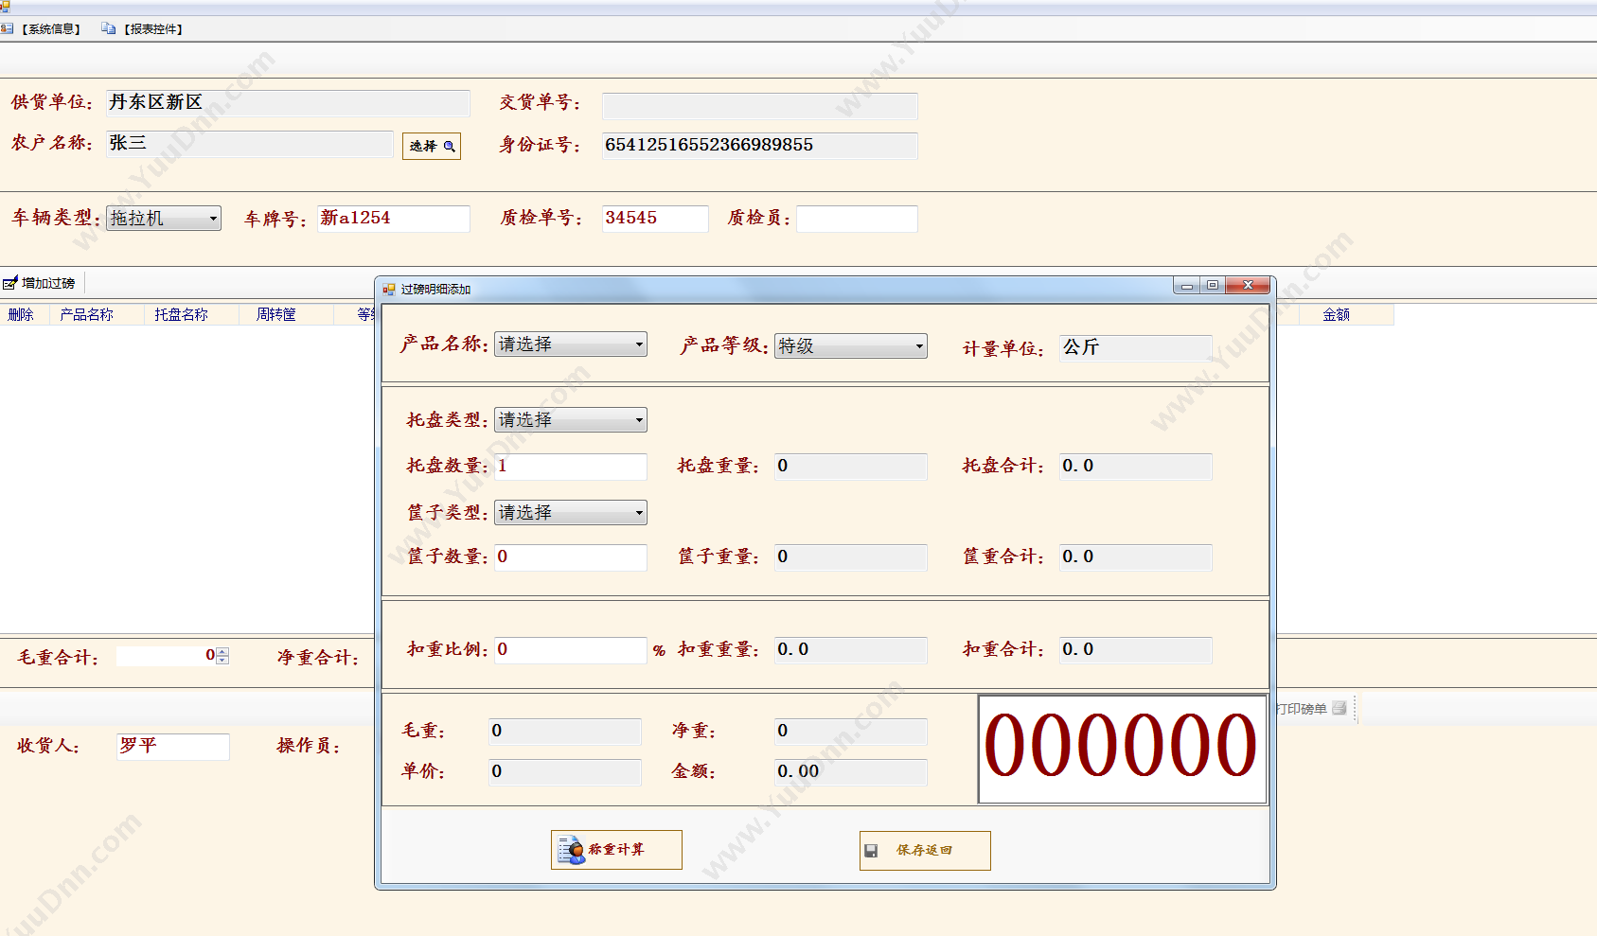Click the 筐重合计 field
The image size is (1597, 936).
1135,557
